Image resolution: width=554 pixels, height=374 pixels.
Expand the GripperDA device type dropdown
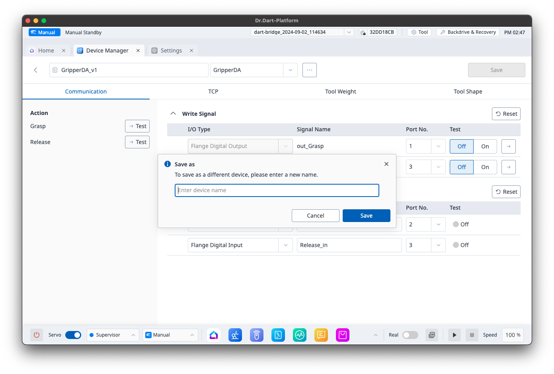click(290, 70)
